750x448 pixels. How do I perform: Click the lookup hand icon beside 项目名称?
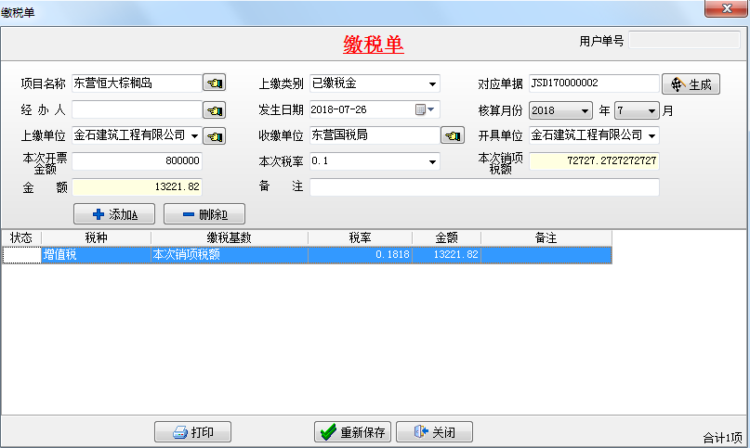[215, 84]
